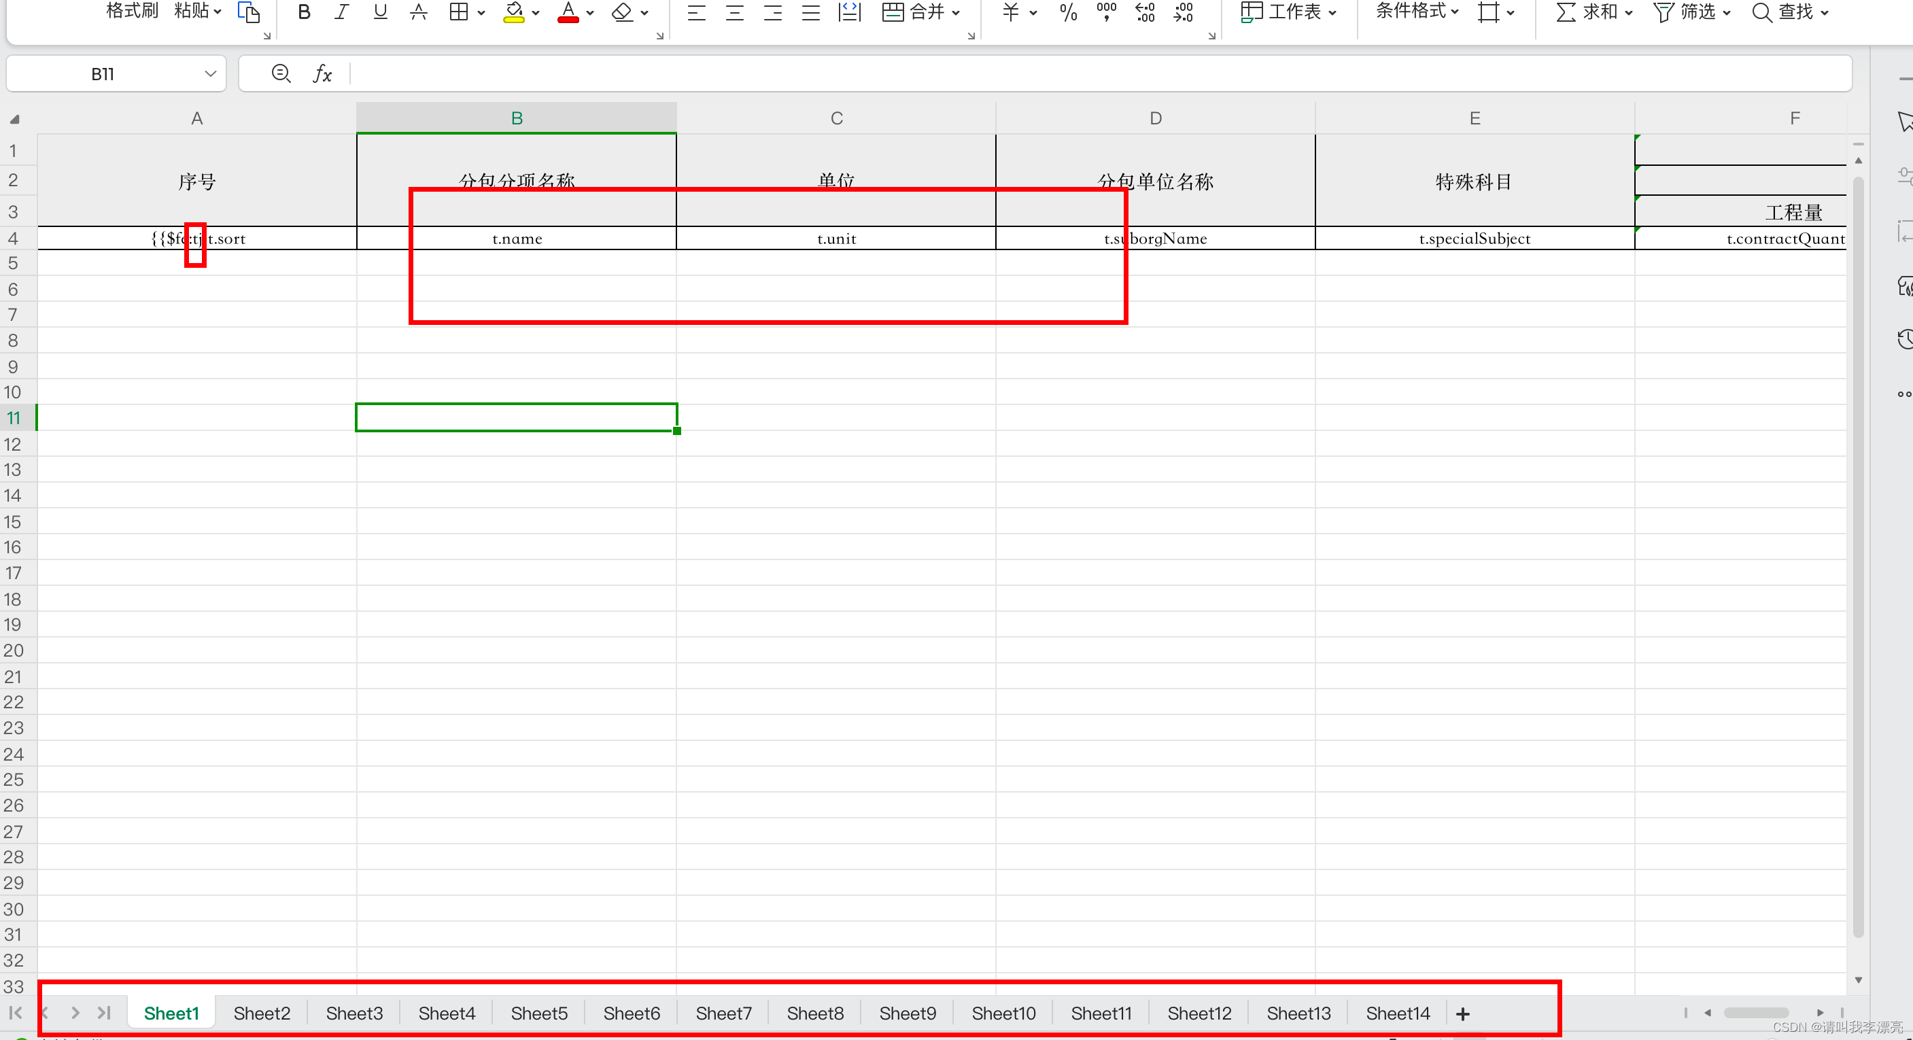
Task: Toggle bold formatting
Action: 304,12
